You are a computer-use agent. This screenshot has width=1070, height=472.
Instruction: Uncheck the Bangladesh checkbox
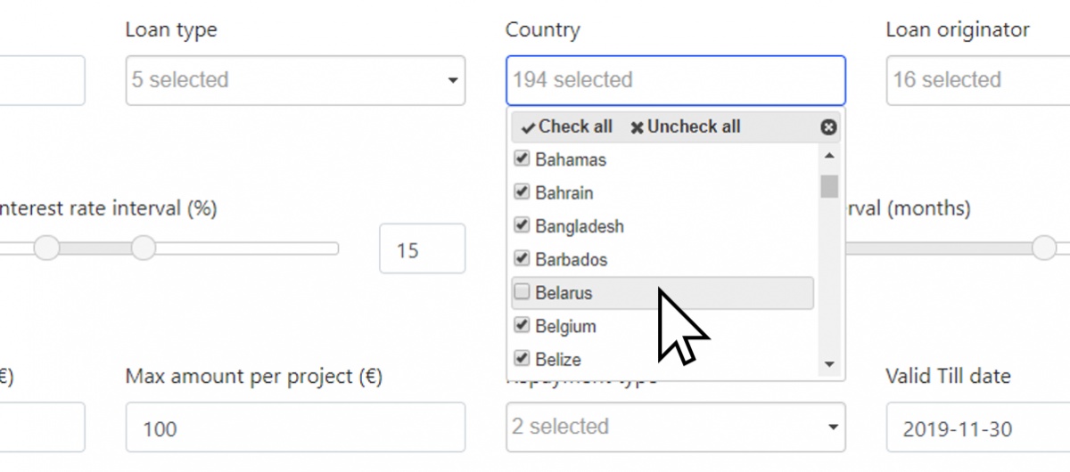523,226
